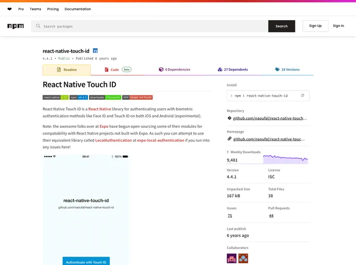
Task: Click the npm i react-native-touch-id install box
Action: coord(268,96)
